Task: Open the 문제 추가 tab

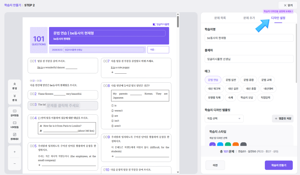Action: [x=249, y=18]
